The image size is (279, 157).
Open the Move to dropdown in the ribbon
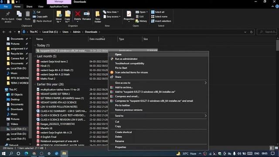pos(58,17)
